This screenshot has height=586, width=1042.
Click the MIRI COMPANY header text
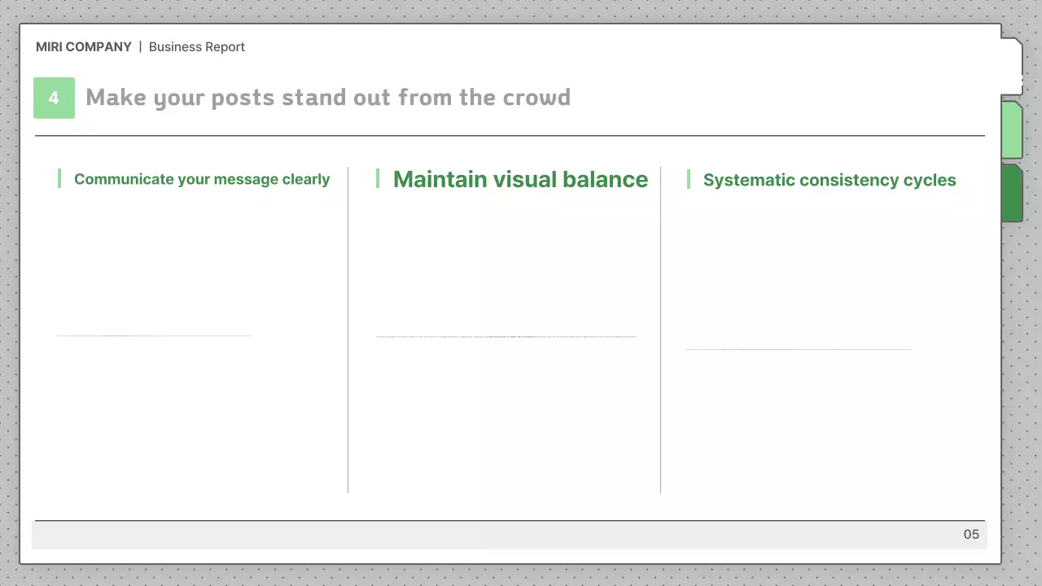coord(83,47)
